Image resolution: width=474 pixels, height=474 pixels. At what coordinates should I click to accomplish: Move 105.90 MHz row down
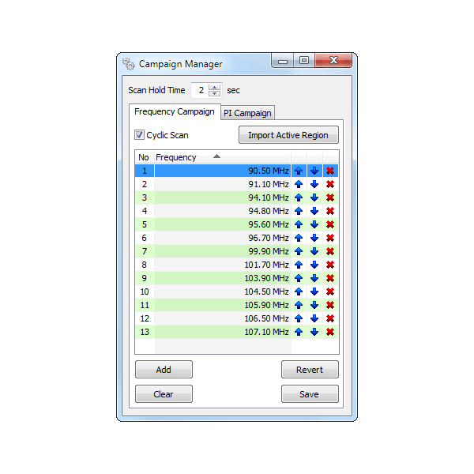click(314, 305)
